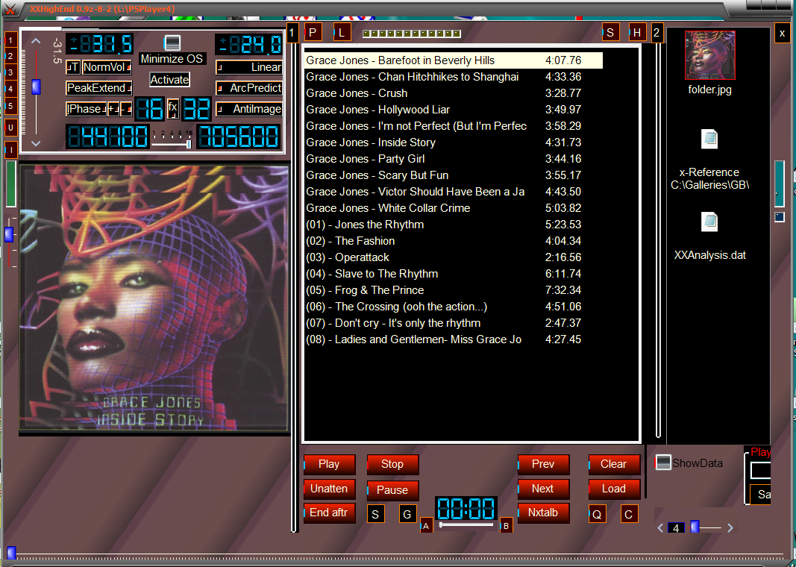This screenshot has height=567, width=796.
Task: Select left sidebar button 4
Action: pyautogui.click(x=10, y=90)
